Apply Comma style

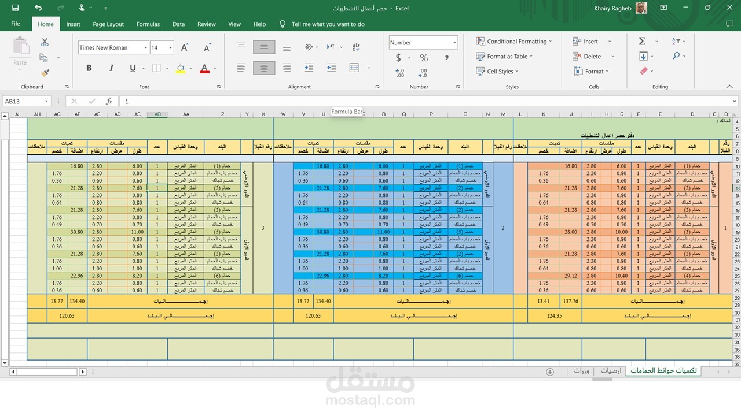tap(446, 58)
